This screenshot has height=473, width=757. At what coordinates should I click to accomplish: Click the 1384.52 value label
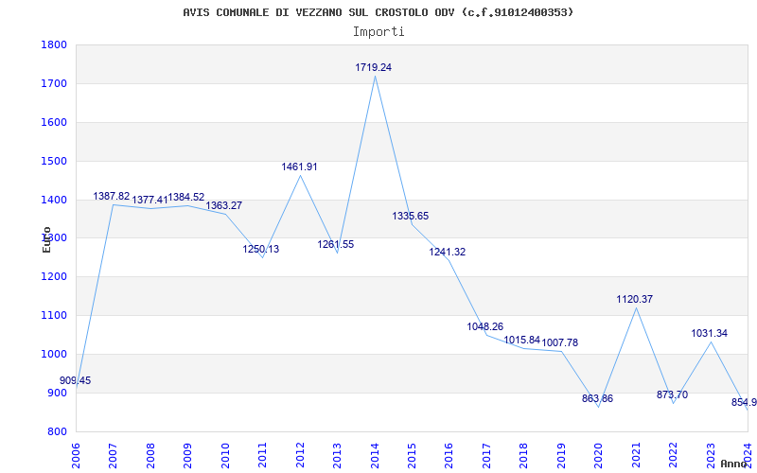click(x=185, y=198)
